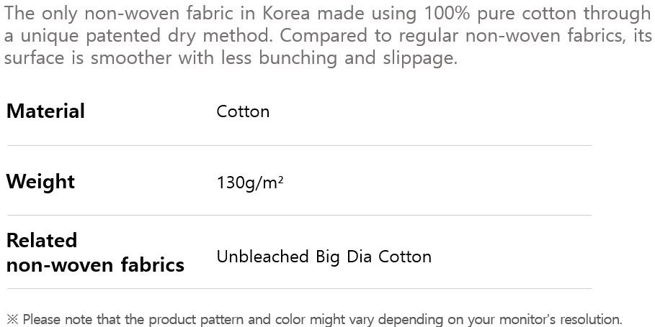Click the reference mark ※ symbol
Image resolution: width=655 pixels, height=327 pixels.
[12, 320]
